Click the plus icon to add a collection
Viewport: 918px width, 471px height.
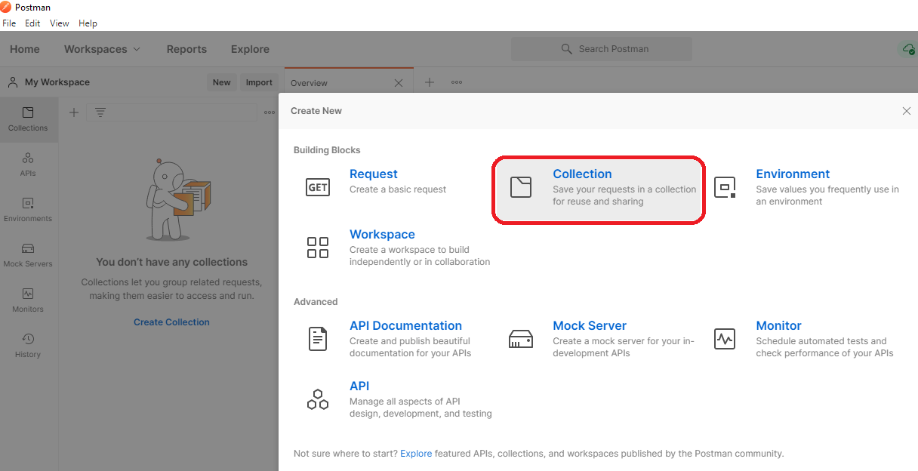point(74,112)
